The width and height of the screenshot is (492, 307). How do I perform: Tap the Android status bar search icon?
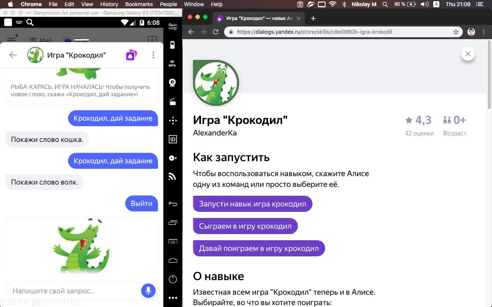pyautogui.click(x=30, y=22)
